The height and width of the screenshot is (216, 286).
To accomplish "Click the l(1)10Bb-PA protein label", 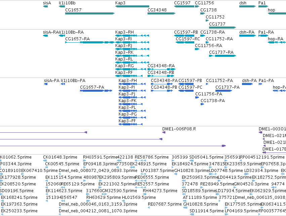I will [73, 81].
